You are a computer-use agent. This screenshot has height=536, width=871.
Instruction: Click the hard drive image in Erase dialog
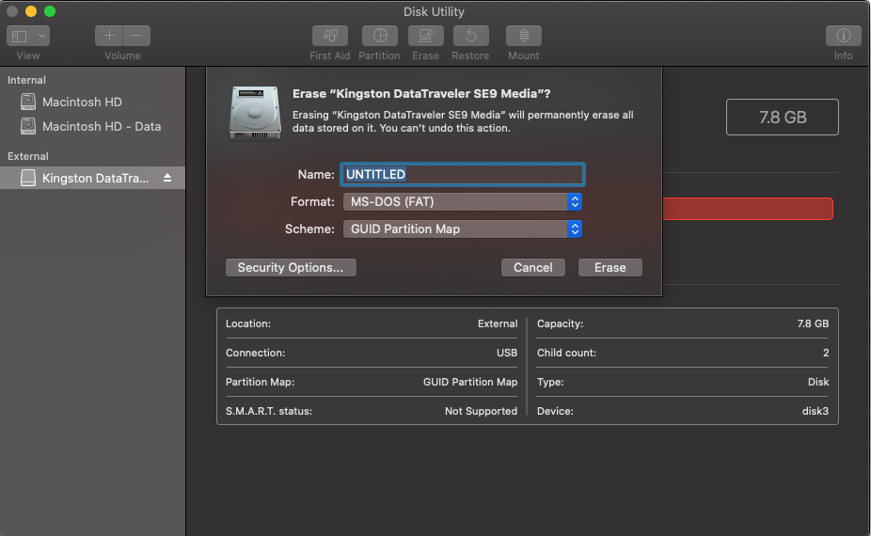point(255,113)
